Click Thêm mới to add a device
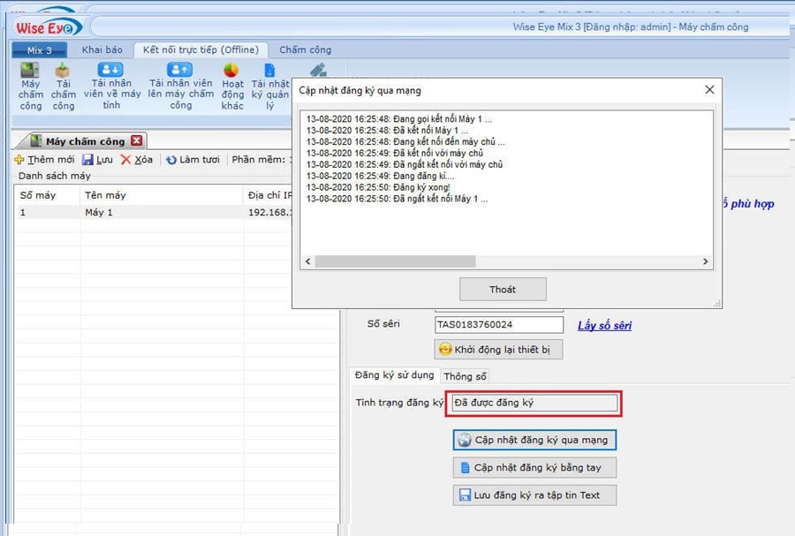The image size is (795, 536). (x=44, y=160)
